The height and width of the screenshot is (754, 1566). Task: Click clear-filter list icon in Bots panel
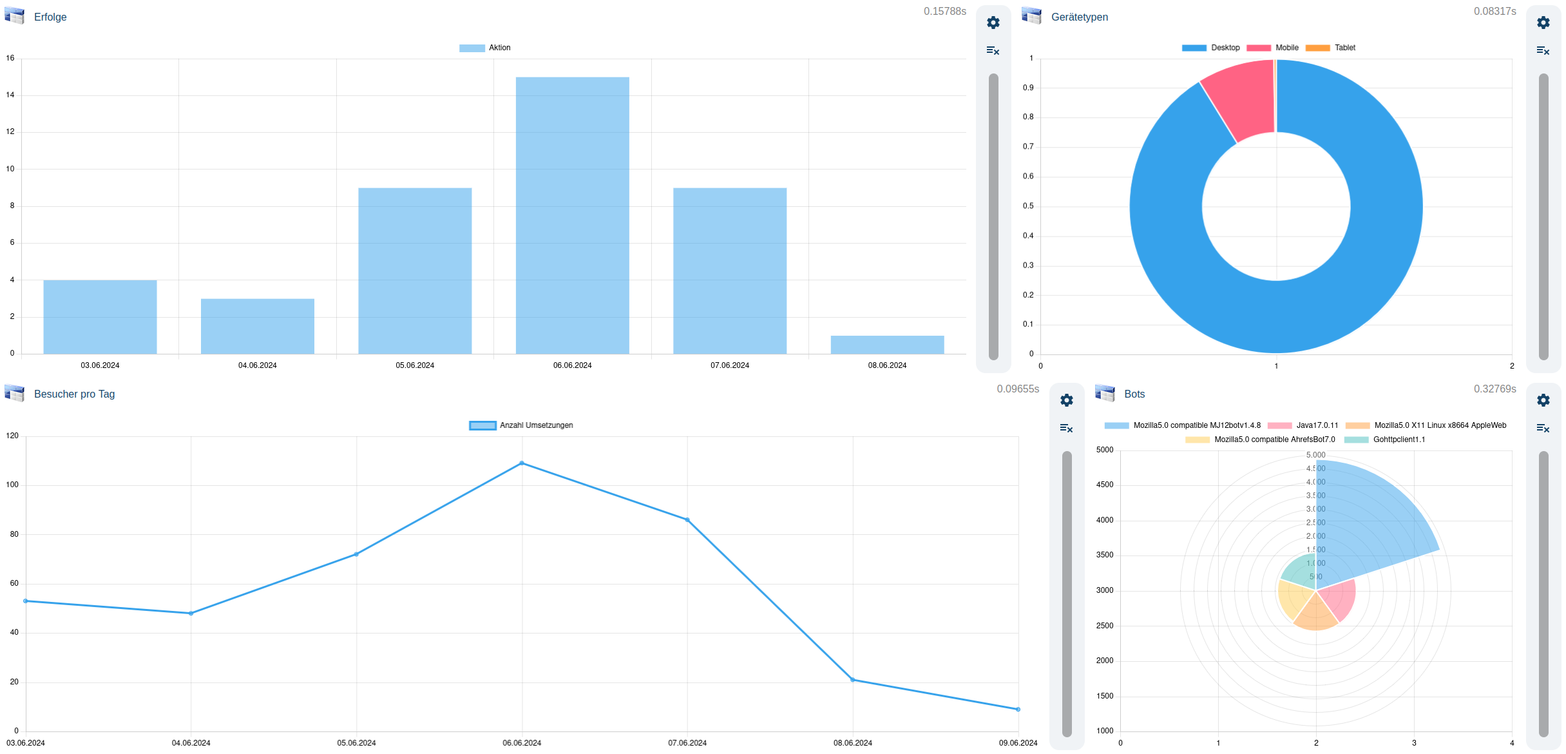point(1543,428)
